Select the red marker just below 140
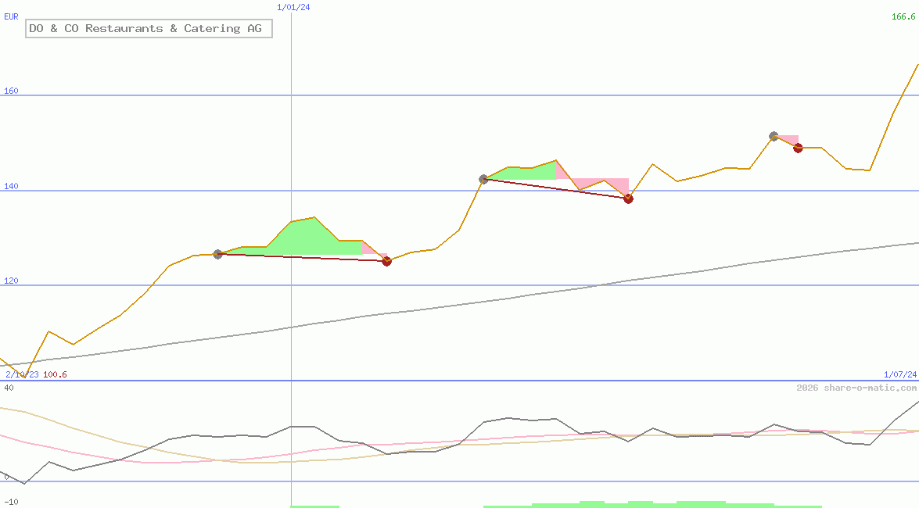 628,199
